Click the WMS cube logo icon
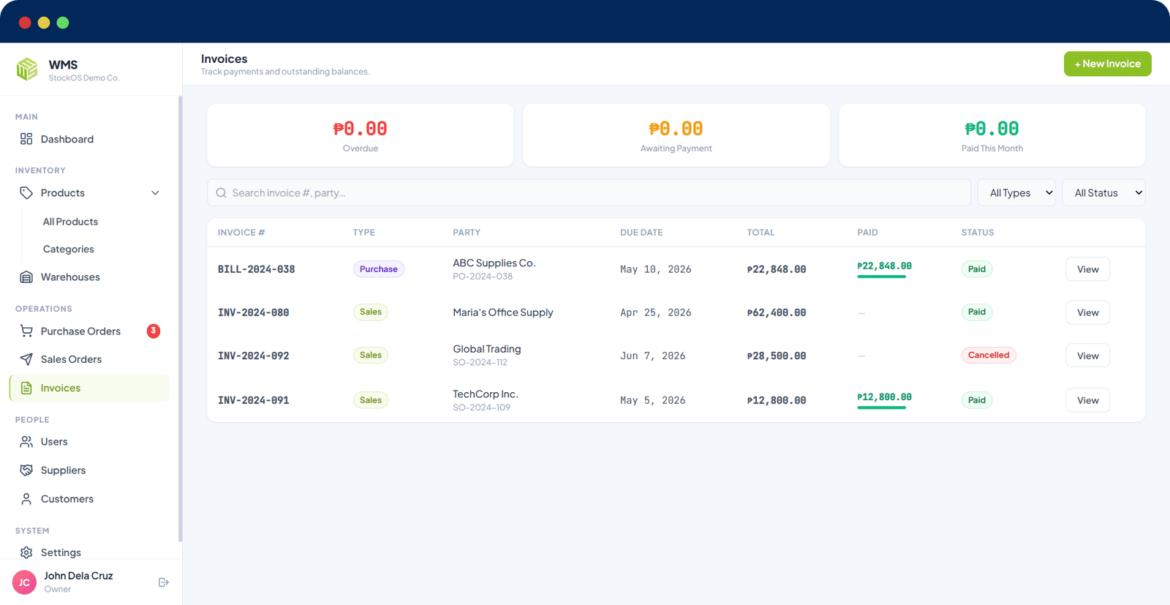 [x=27, y=69]
